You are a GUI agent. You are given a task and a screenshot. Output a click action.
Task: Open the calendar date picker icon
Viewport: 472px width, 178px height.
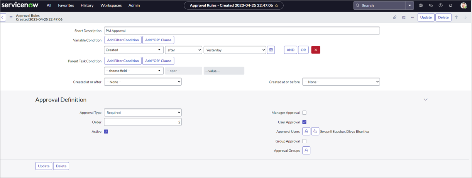coord(271,50)
